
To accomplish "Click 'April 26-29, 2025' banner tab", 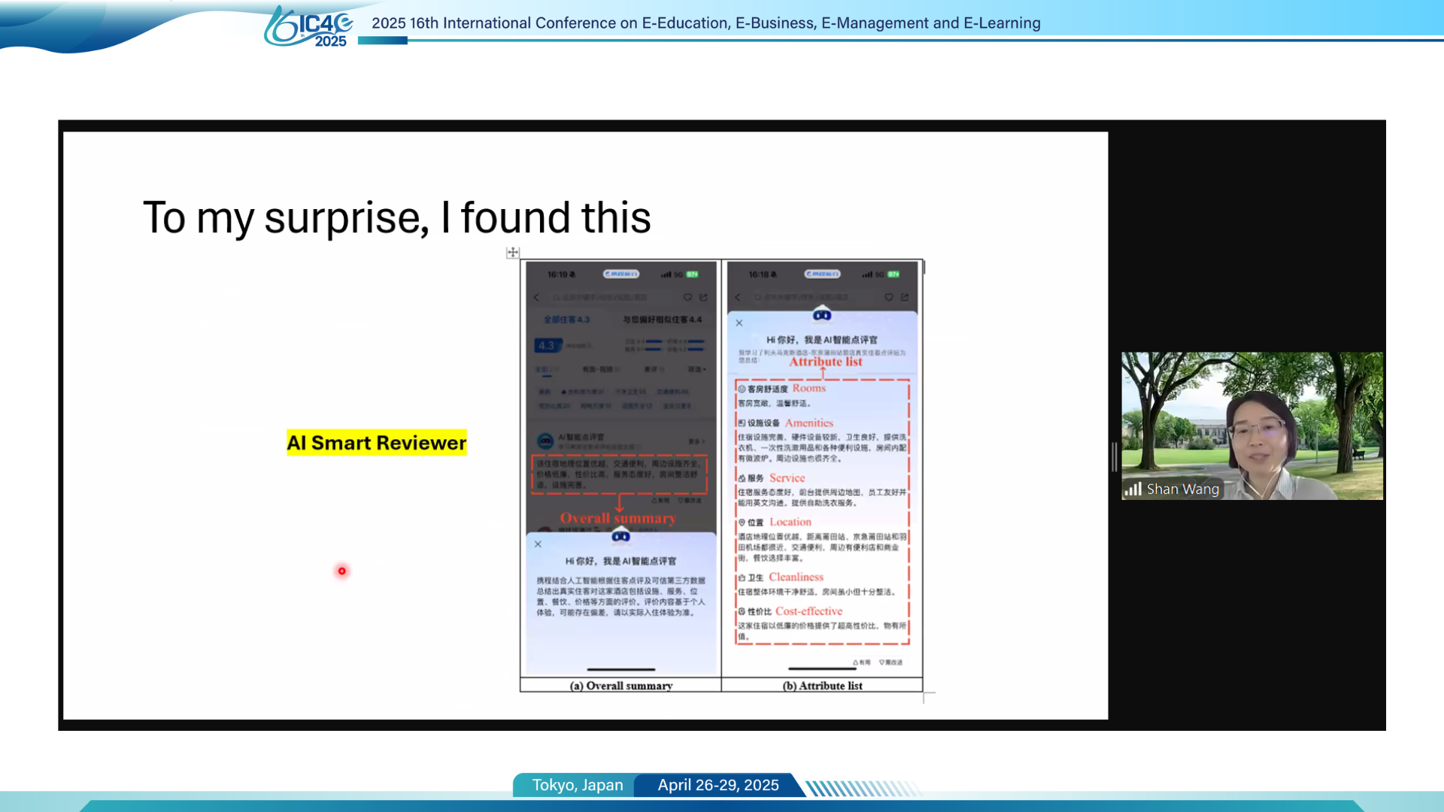I will tap(718, 785).
